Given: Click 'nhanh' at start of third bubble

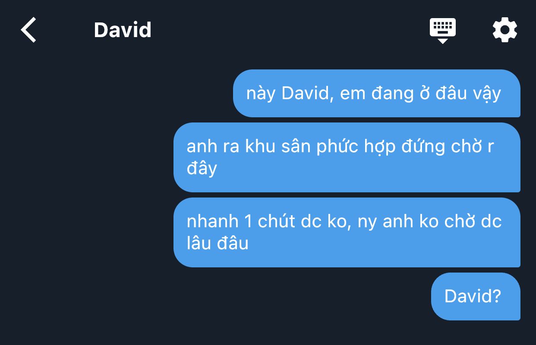Looking at the screenshot, I should pos(212,222).
